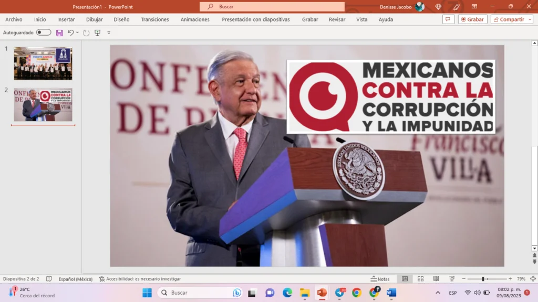Toggle the Notas pane

click(380, 279)
